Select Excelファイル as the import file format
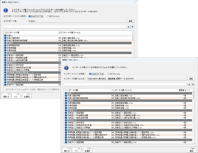The width and height of the screenshot is (198, 153). pyautogui.click(x=90, y=74)
